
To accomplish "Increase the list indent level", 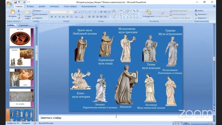I will pyautogui.click(x=105, y=12).
